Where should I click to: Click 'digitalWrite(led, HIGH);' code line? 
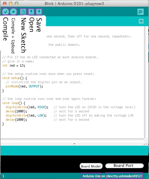pyautogui.click(x=27, y=107)
